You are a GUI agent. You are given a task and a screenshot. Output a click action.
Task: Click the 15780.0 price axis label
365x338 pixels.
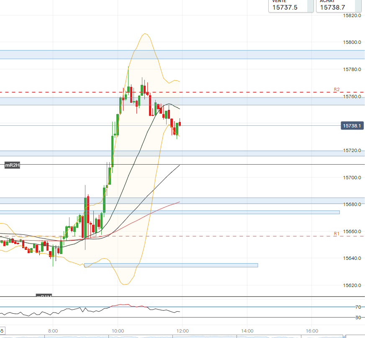pyautogui.click(x=352, y=69)
